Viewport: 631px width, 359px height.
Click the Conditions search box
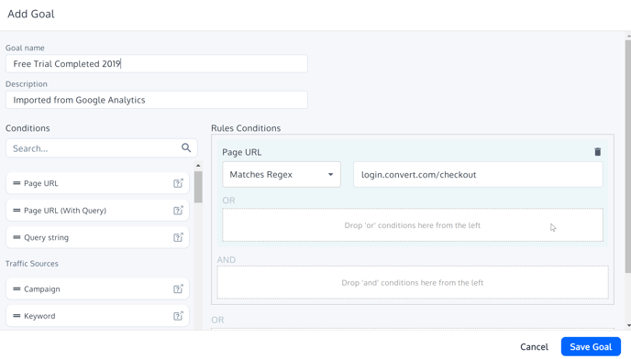[102, 148]
